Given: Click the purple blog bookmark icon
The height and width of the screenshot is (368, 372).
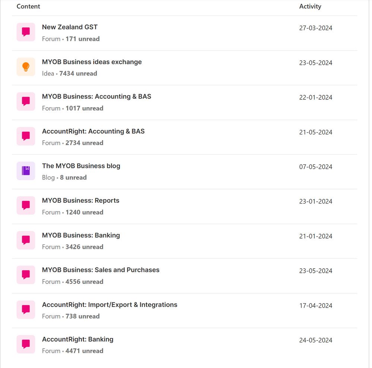Looking at the screenshot, I should pos(26,171).
